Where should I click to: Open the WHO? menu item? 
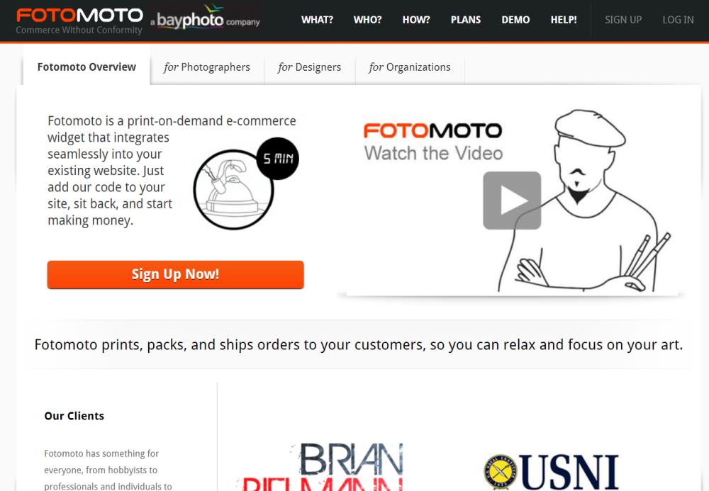click(x=367, y=20)
